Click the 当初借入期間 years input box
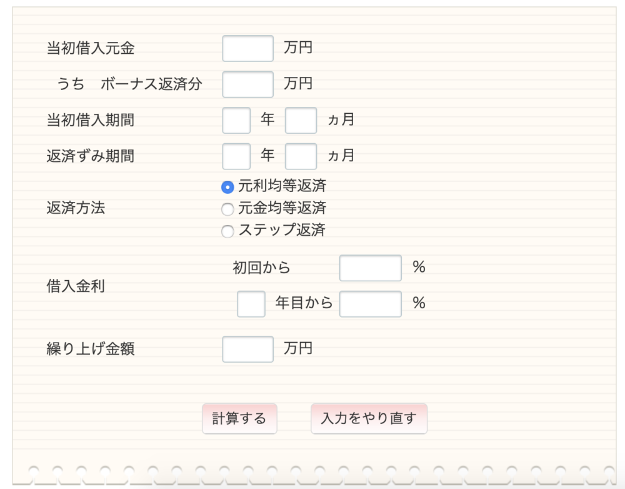 [x=235, y=120]
